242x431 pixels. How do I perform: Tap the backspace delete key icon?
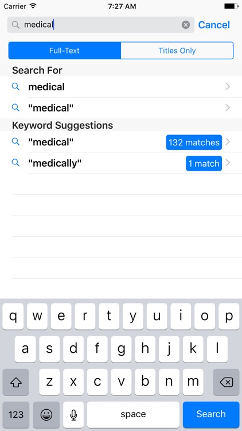pyautogui.click(x=227, y=382)
